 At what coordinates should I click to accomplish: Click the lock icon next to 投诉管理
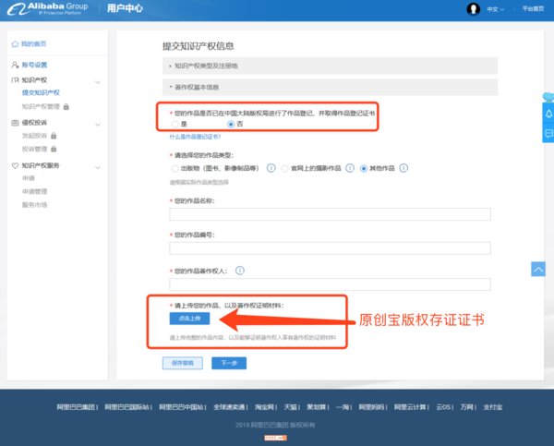(54, 149)
